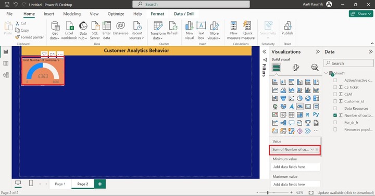The image size is (375, 196).
Task: Go to the Page 1 report tab
Action: click(x=60, y=184)
